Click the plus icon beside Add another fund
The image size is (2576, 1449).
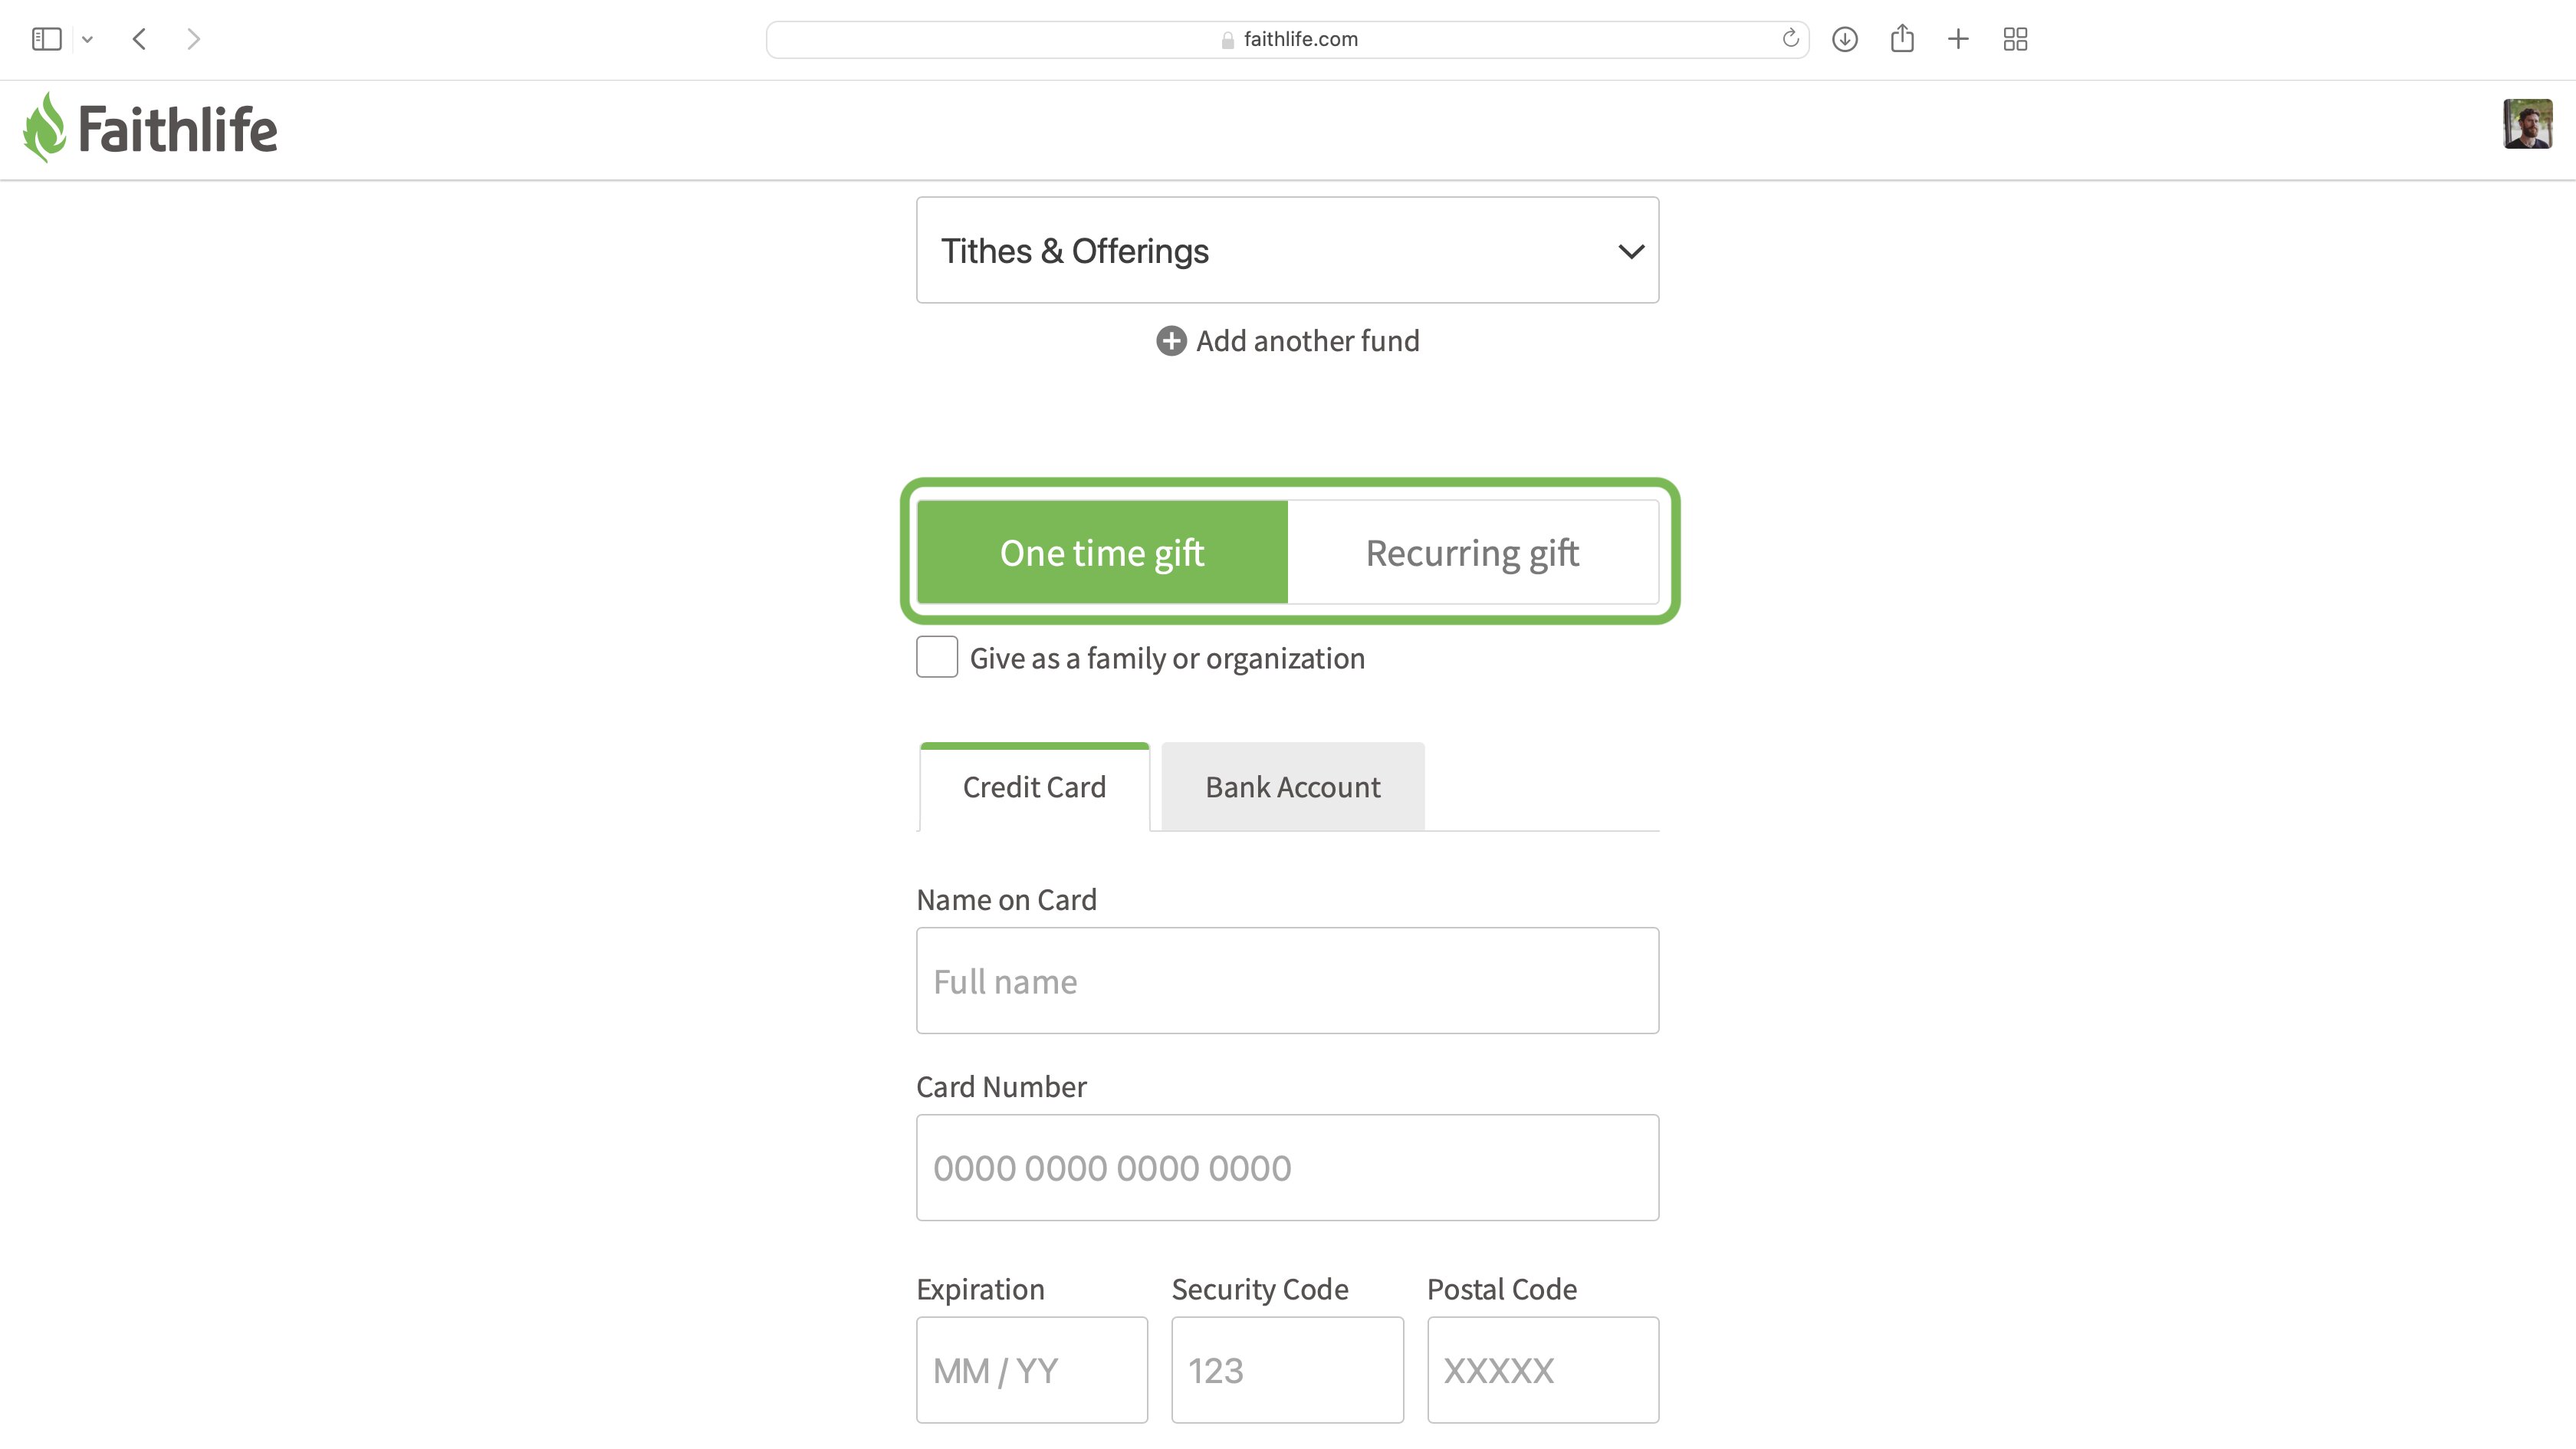click(x=1171, y=341)
